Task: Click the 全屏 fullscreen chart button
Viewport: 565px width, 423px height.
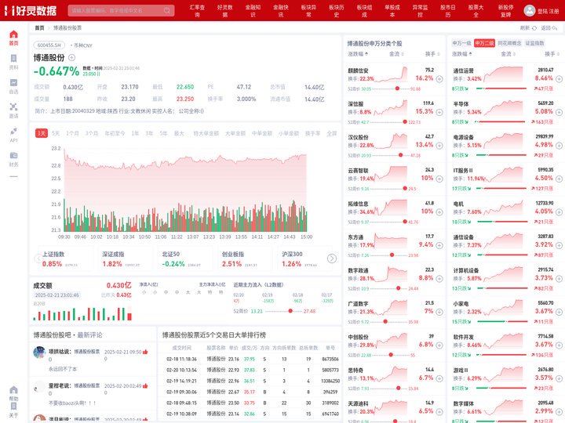Action: 331,133
